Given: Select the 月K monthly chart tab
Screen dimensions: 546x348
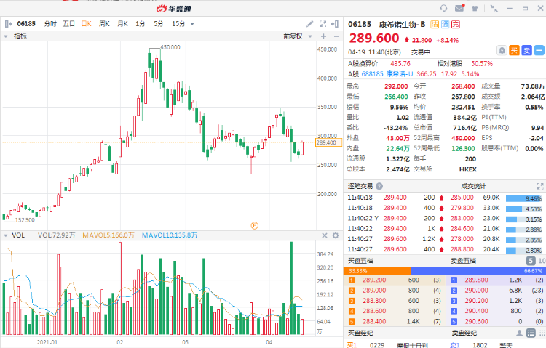Looking at the screenshot, I should 122,24.
